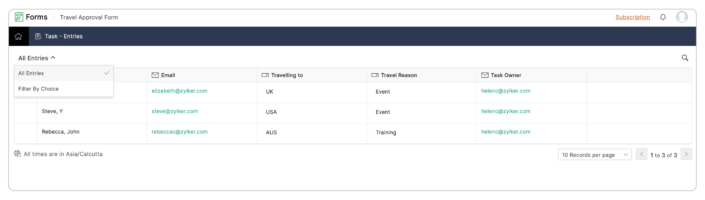Open the Subscription link
This screenshot has height=200, width=705.
click(632, 17)
